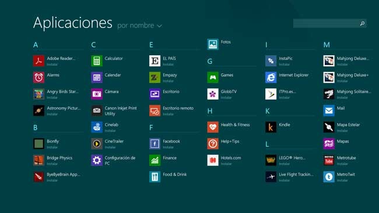Open the Live Flight Tracking icon
The width and height of the screenshot is (379, 213).
[x=271, y=177]
